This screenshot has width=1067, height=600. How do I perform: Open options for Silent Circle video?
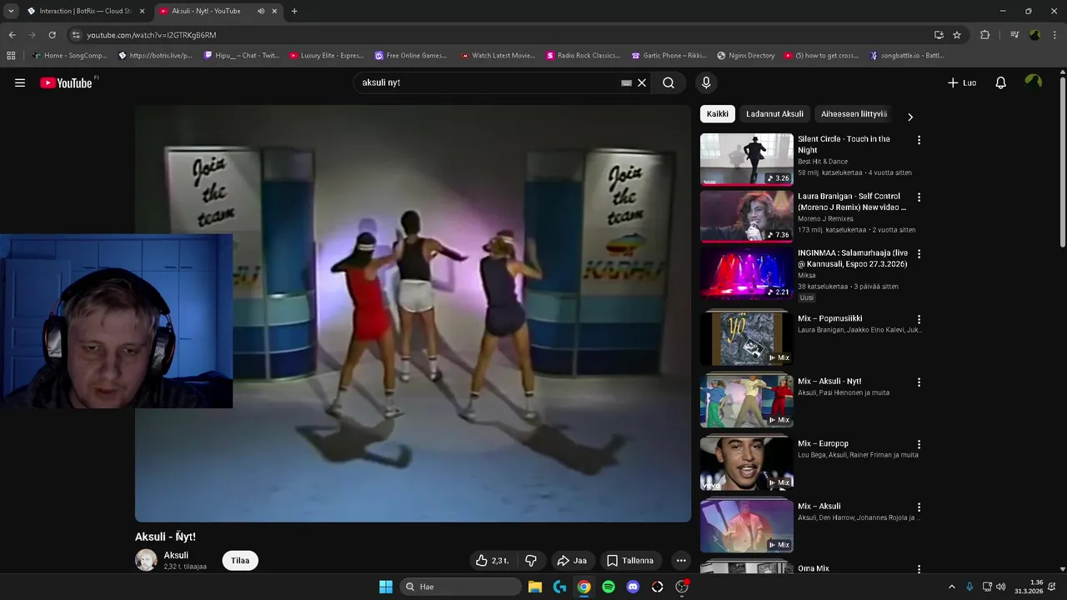click(x=919, y=140)
